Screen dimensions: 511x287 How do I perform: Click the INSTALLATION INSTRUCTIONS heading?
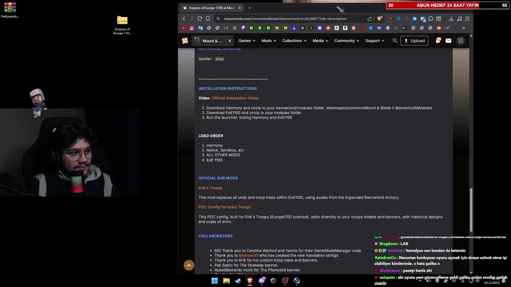pos(228,88)
